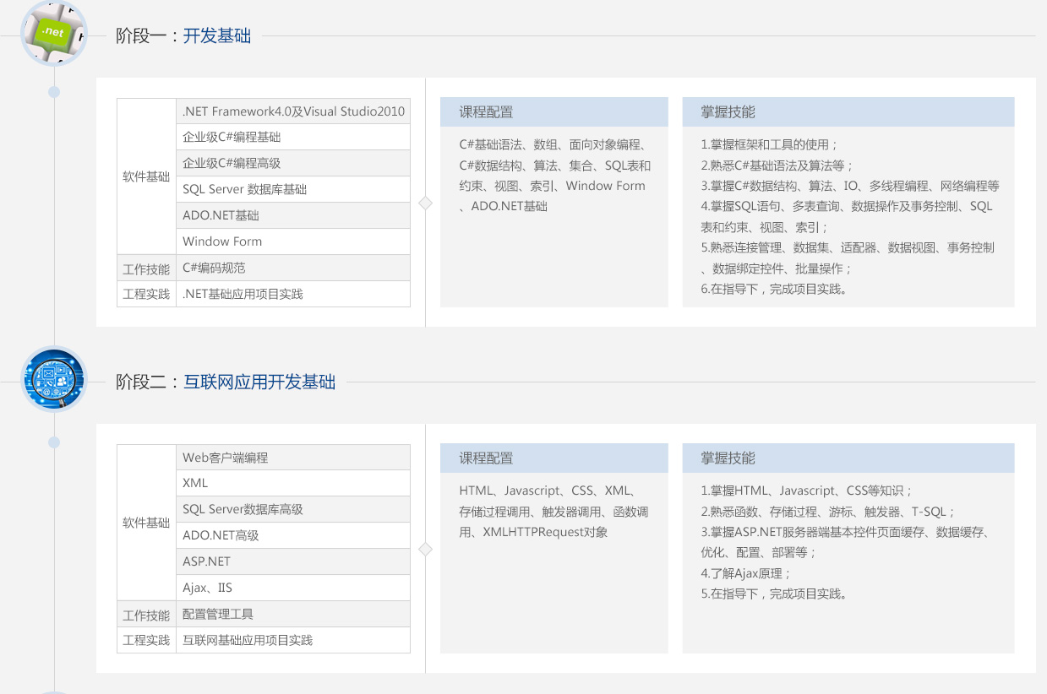Click the .net keyboard stage icon
The image size is (1047, 694).
(x=54, y=32)
